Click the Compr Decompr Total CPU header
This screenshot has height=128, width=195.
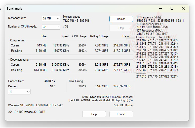click(153, 37)
